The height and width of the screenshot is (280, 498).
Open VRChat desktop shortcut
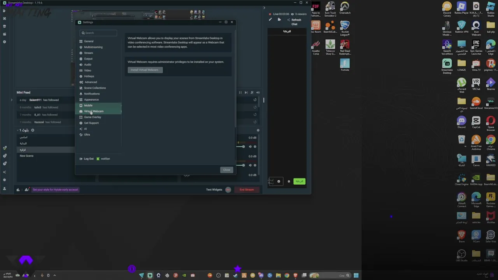(x=476, y=84)
